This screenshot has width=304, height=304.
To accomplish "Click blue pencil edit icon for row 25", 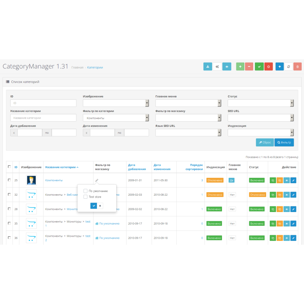I will [x=293, y=180].
